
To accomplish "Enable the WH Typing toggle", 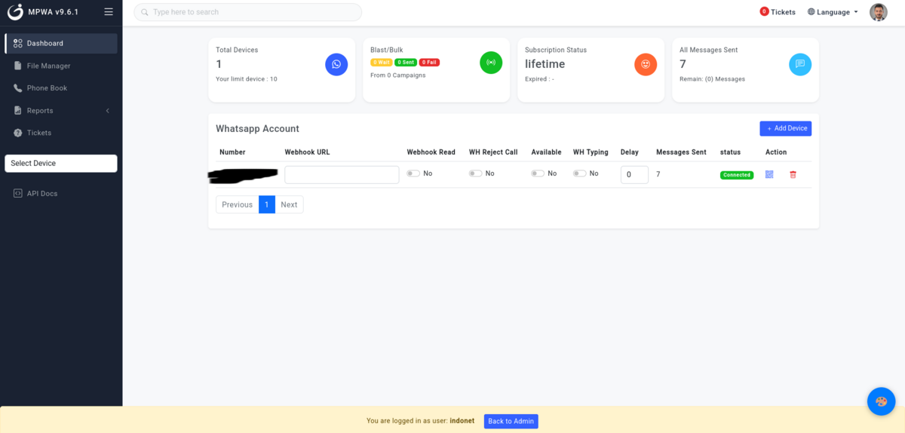I will [x=579, y=174].
